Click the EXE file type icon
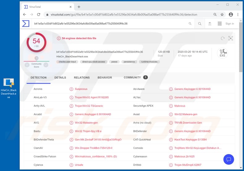This screenshot has width=244, height=171. [x=222, y=53]
